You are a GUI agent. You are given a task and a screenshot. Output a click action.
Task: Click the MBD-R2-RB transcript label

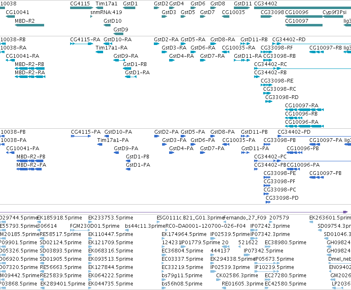pyautogui.click(x=29, y=64)
